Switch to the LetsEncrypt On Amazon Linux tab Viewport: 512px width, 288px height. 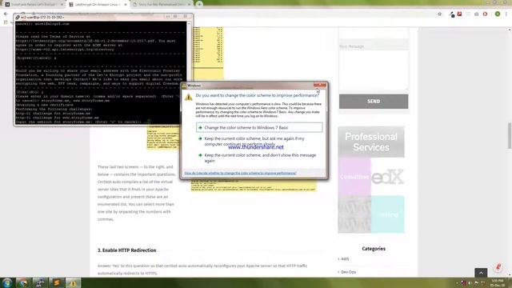(97, 5)
